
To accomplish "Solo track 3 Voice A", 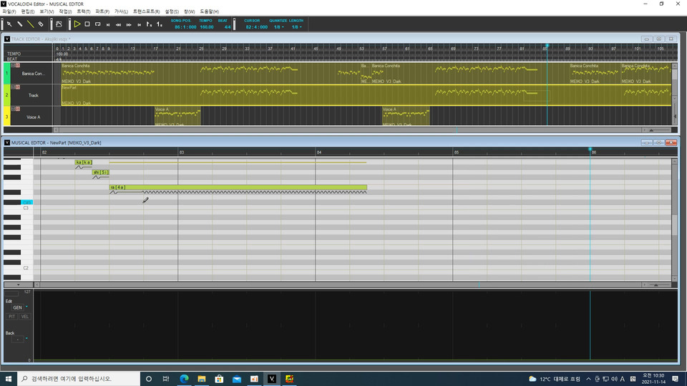I will [x=18, y=109].
